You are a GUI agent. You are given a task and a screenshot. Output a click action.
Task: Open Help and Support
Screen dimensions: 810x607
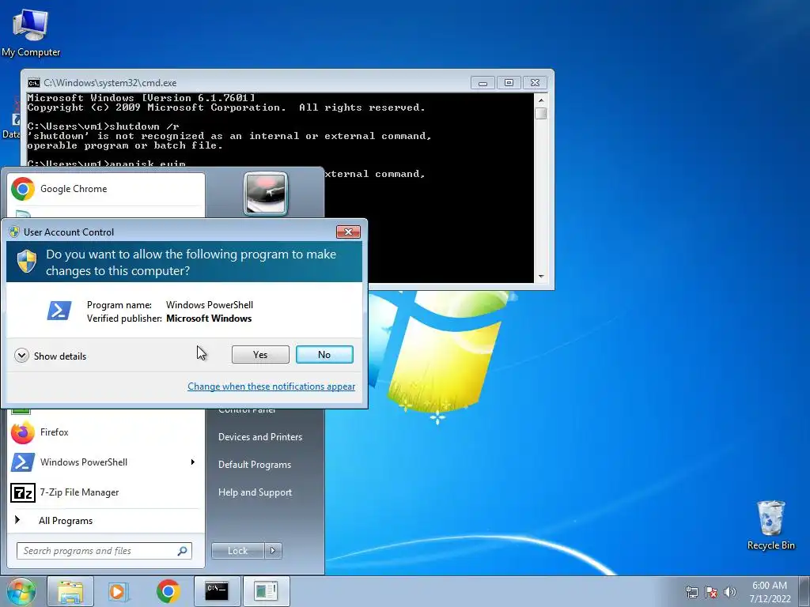(255, 492)
